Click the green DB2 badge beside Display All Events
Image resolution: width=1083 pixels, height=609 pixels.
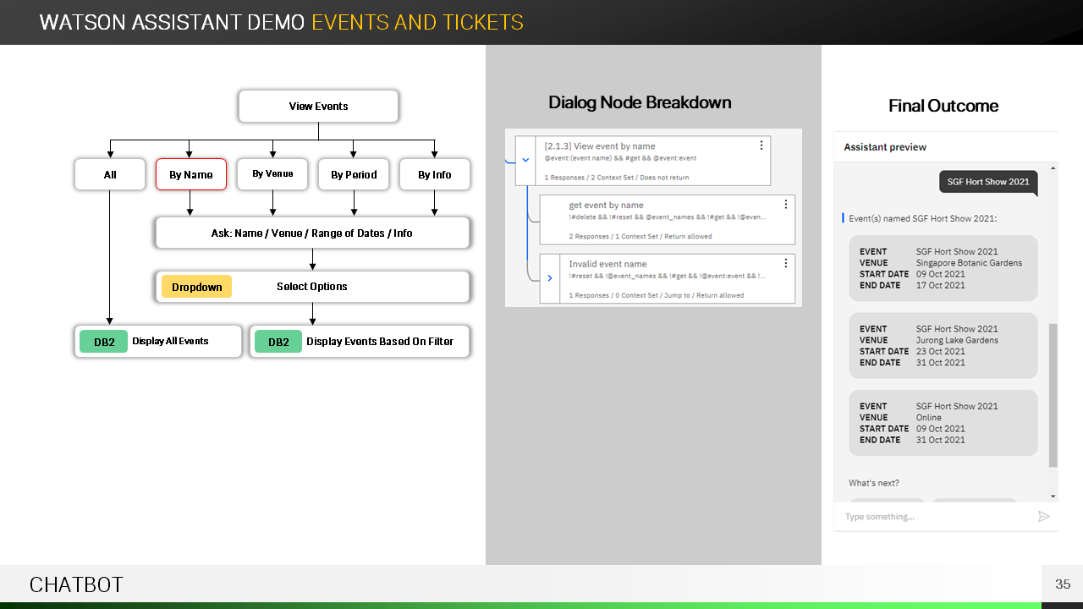pyautogui.click(x=104, y=342)
